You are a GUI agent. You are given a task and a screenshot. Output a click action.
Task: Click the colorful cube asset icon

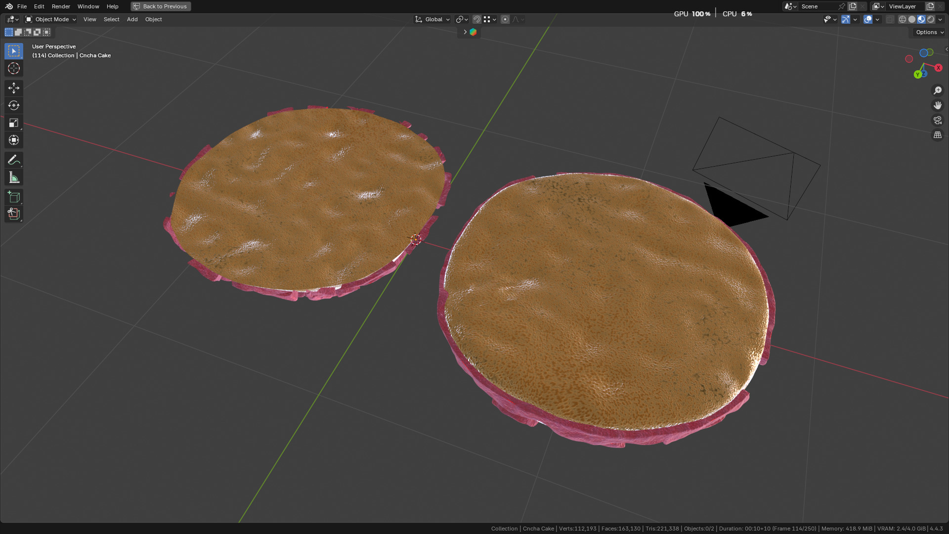point(473,32)
